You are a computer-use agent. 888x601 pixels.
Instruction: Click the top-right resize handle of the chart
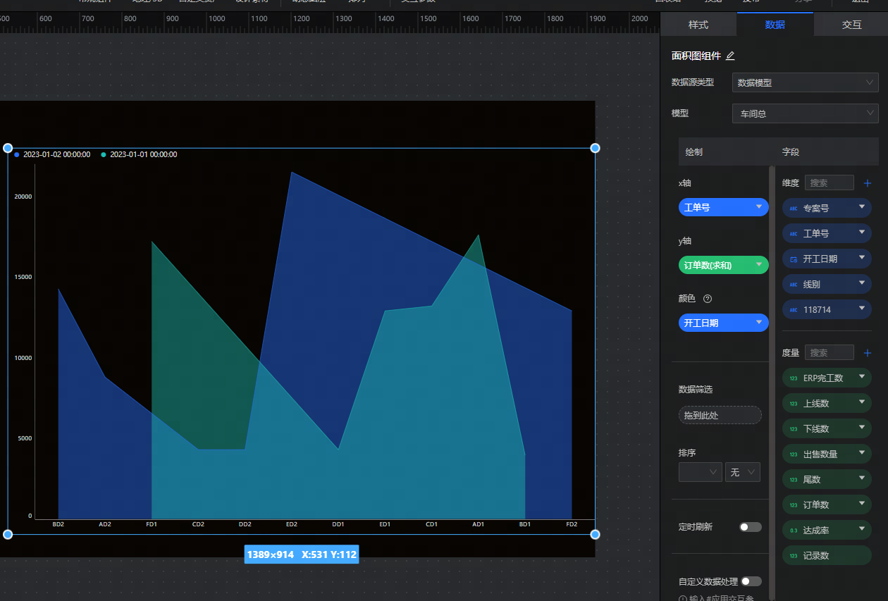pyautogui.click(x=595, y=148)
